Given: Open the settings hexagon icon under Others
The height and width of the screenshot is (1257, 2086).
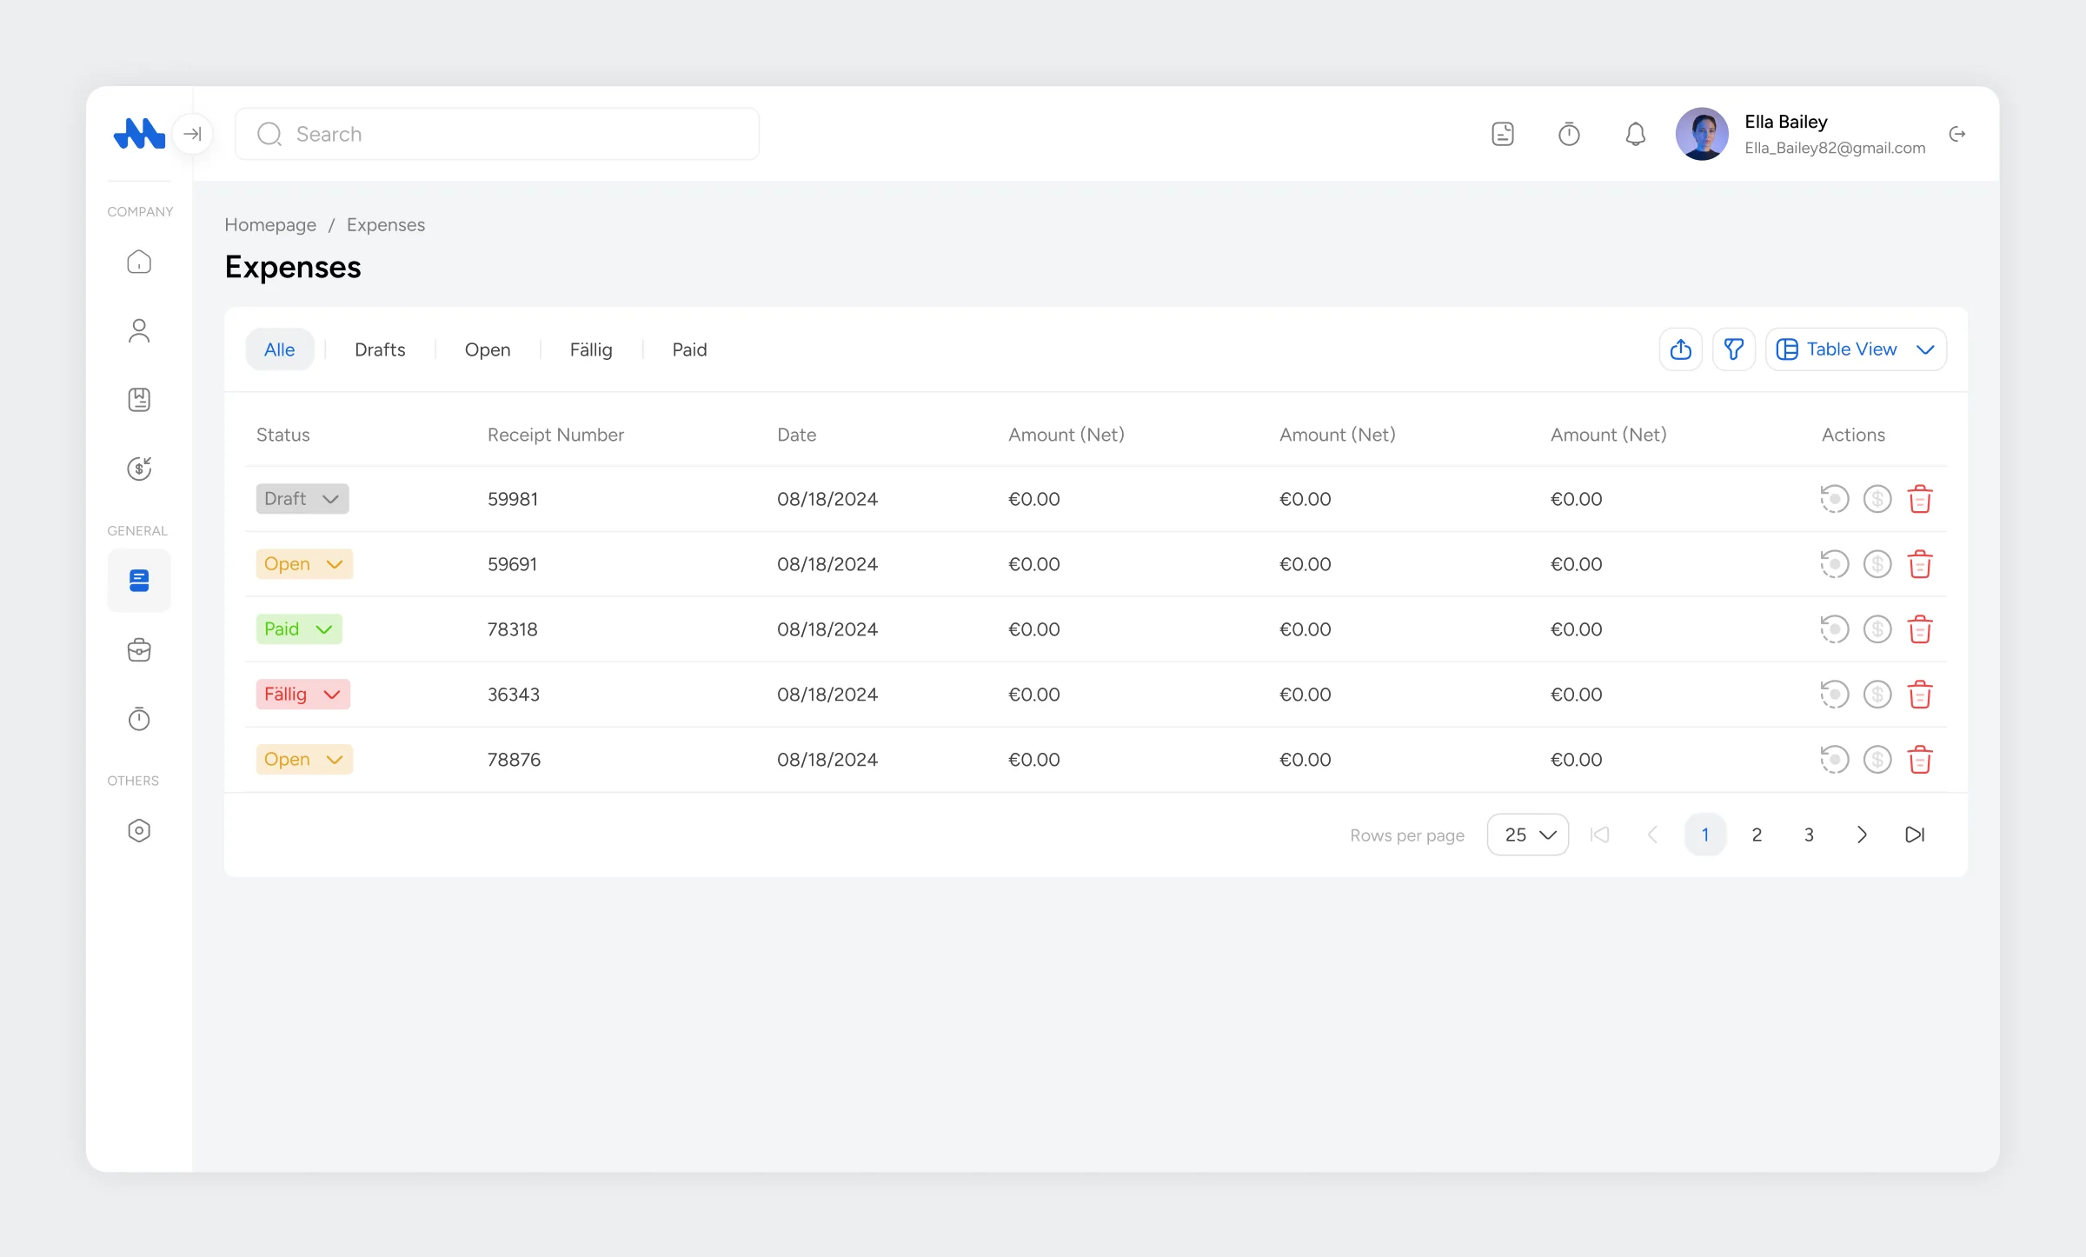Looking at the screenshot, I should 139,830.
